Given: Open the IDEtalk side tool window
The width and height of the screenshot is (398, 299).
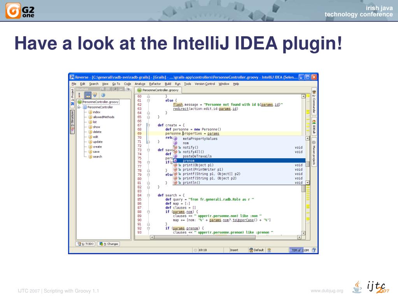Looking at the screenshot, I should click(314, 127).
